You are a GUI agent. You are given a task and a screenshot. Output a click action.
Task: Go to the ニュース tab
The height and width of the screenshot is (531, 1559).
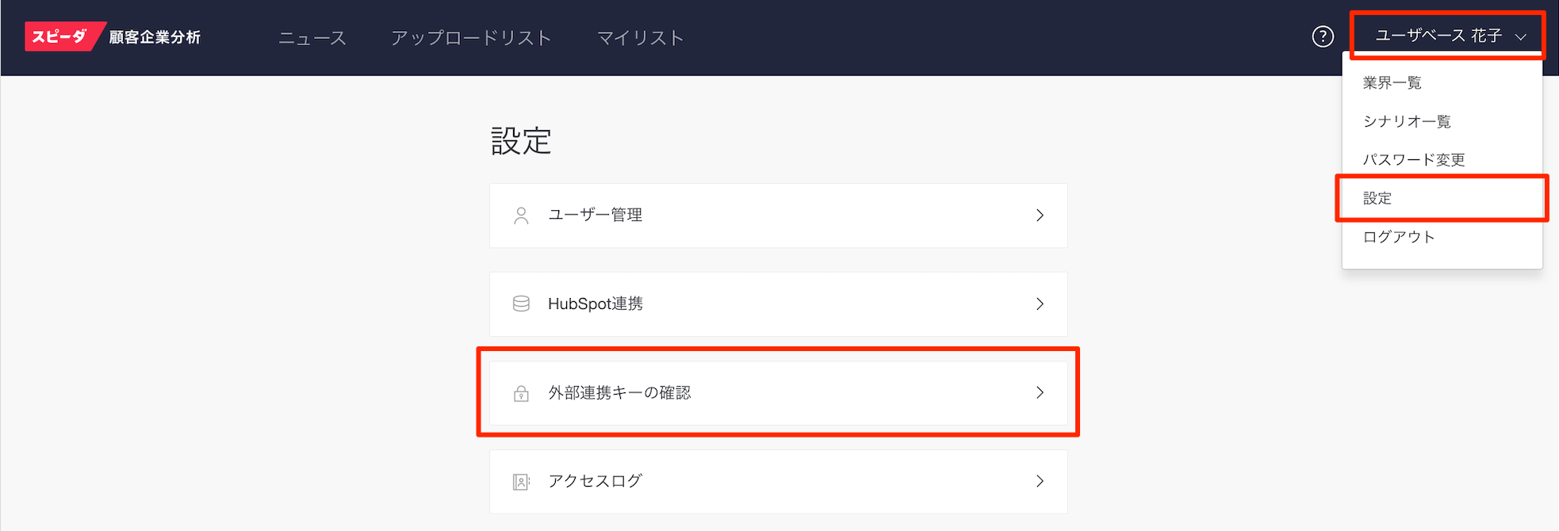pos(312,38)
